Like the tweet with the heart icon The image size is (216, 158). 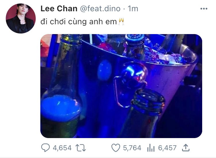click(x=116, y=148)
